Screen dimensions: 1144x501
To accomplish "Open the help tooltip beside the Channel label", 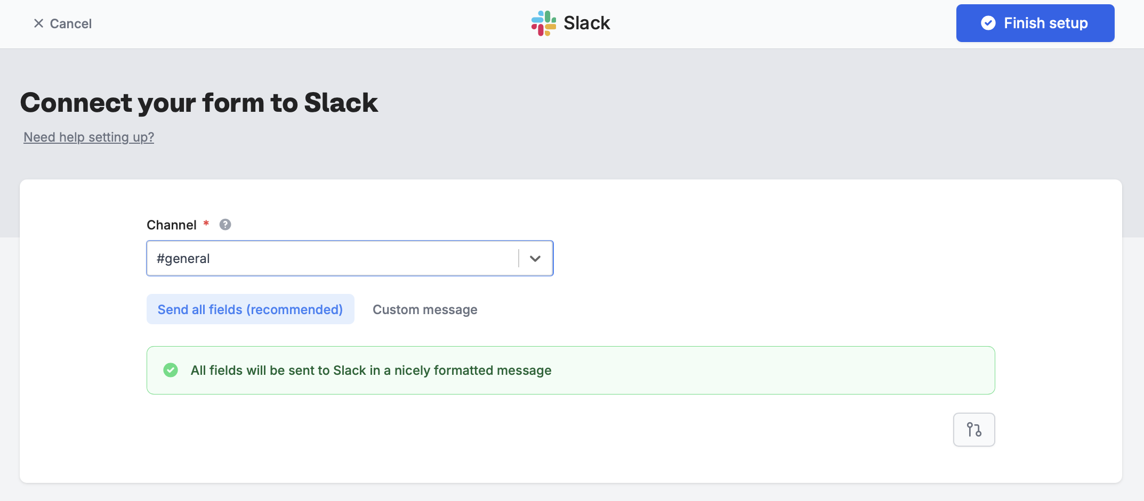I will 225,224.
